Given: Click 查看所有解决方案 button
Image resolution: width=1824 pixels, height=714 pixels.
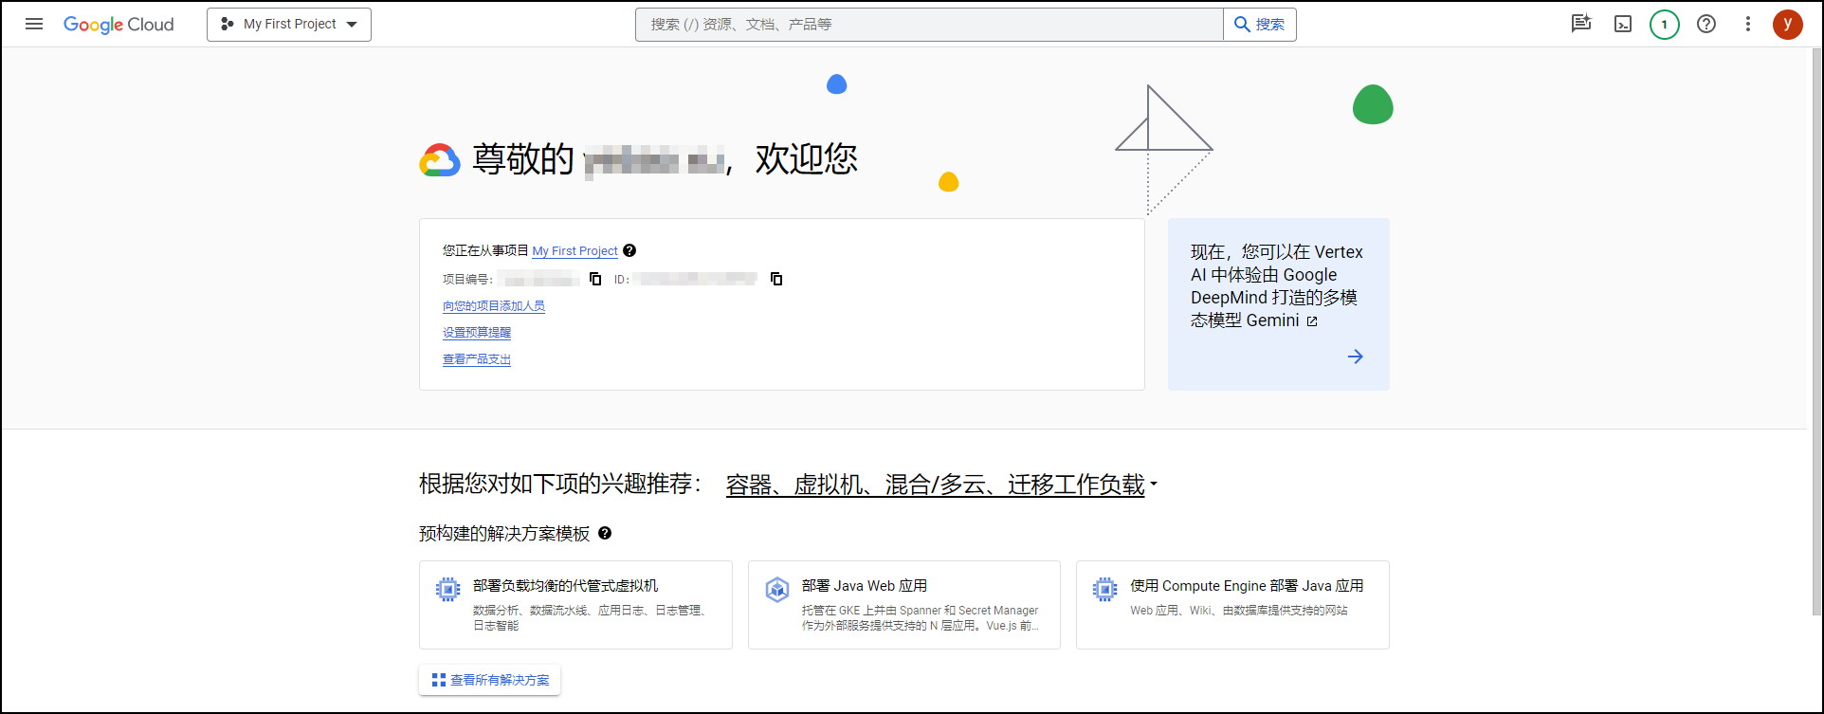Looking at the screenshot, I should click(490, 680).
